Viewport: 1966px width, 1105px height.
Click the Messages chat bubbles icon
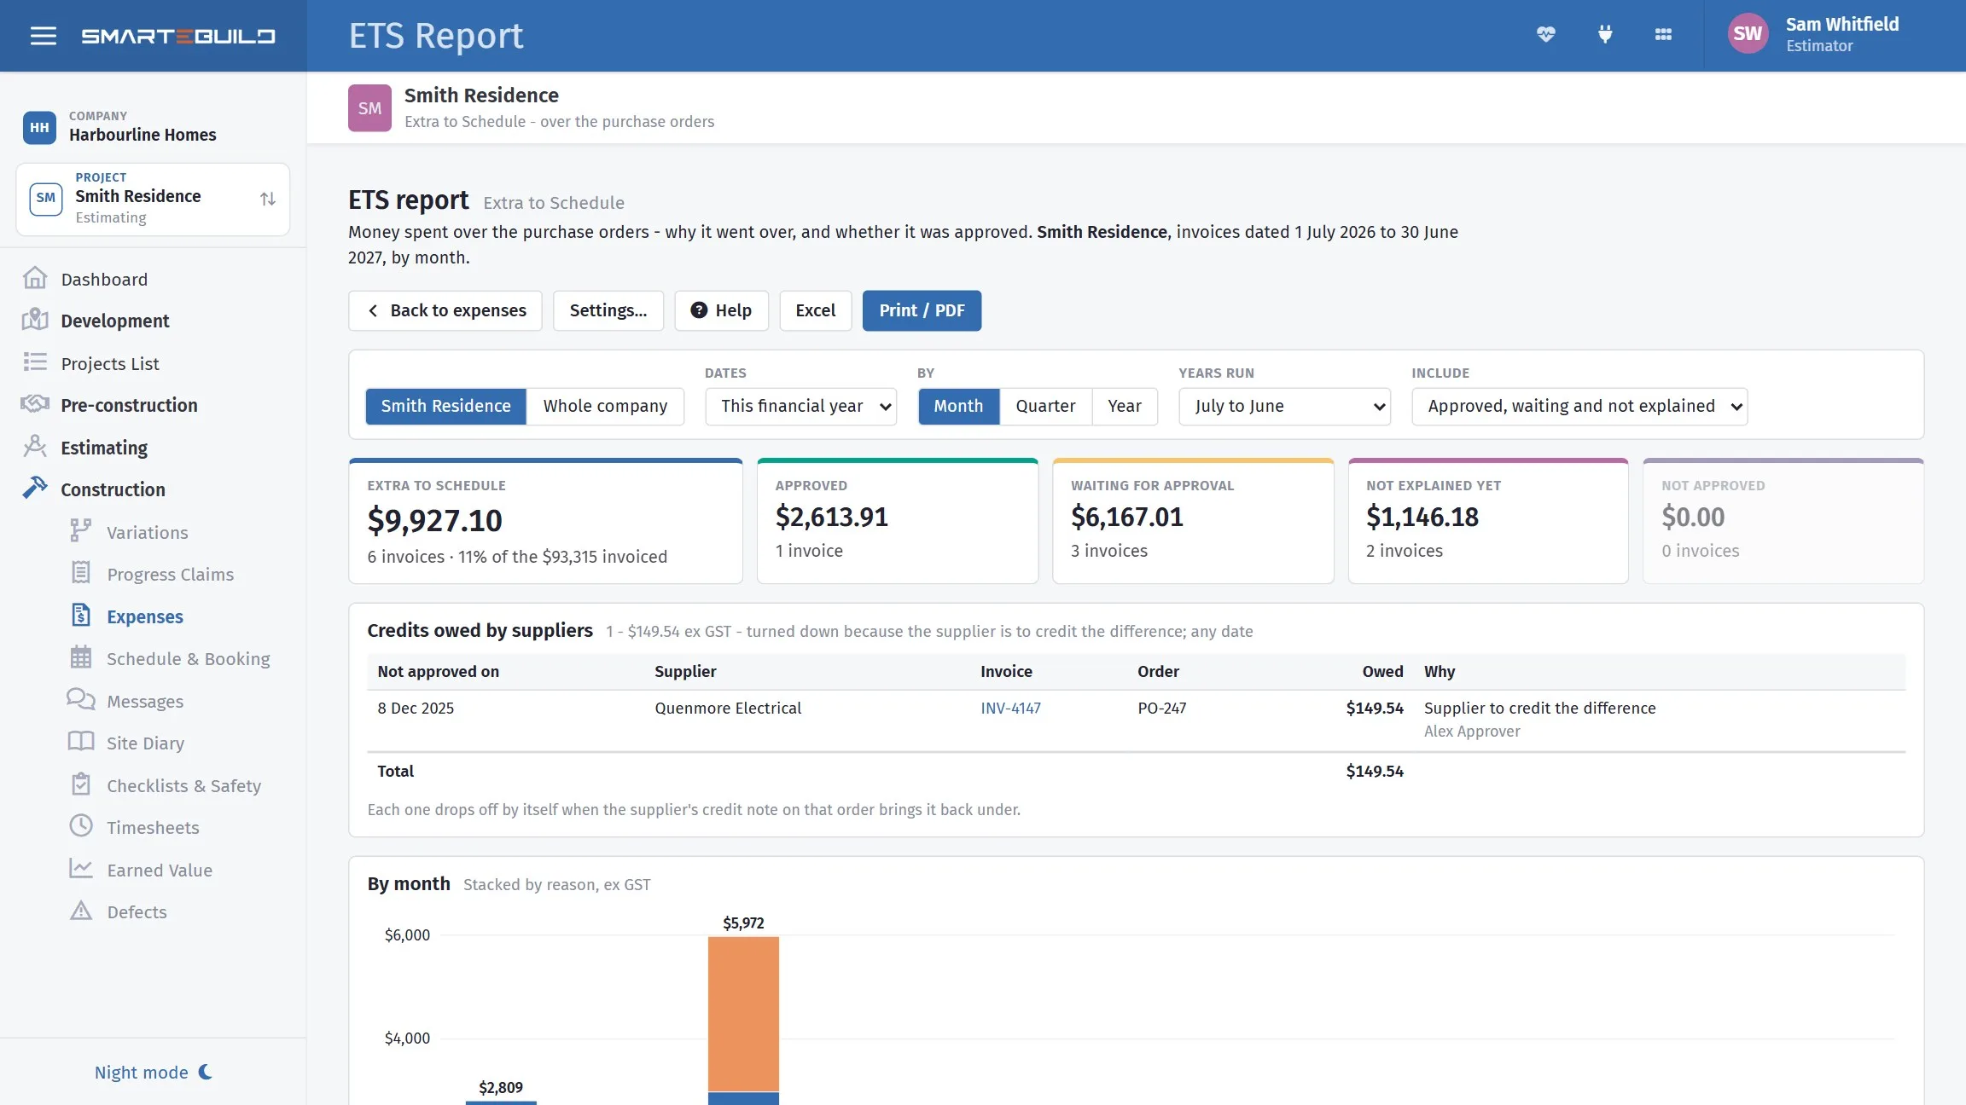click(x=80, y=700)
